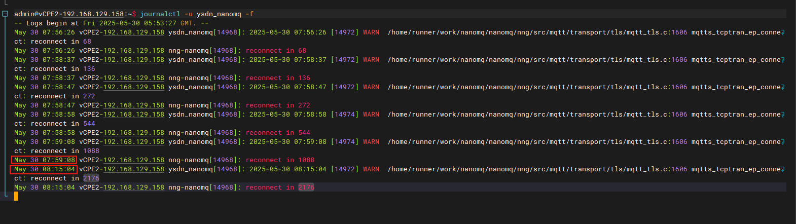Select the line '-- Logs begin at Fri 2025-05-30 05:53:27 GMT. --'
This screenshot has width=796, height=224.
point(112,23)
